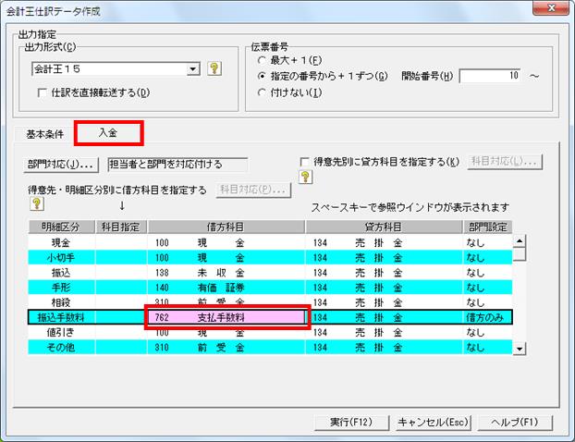
Task: Click the キャンセル(Esc) button
Action: click(433, 423)
